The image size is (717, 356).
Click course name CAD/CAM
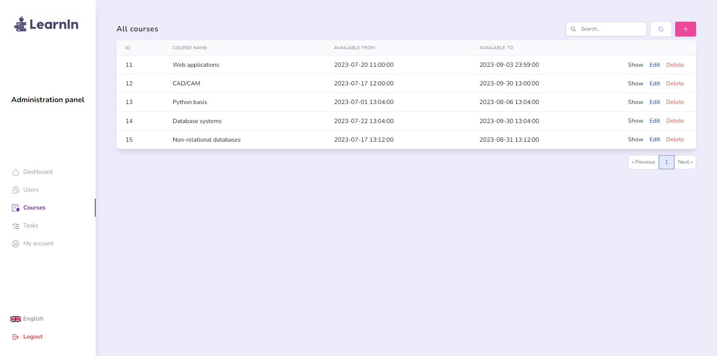pyautogui.click(x=186, y=84)
